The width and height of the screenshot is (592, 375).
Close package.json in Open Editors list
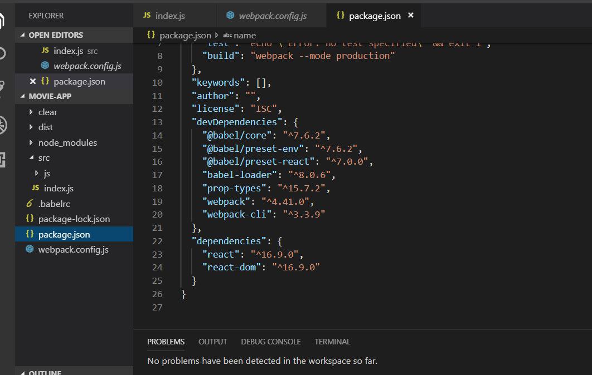coord(33,81)
